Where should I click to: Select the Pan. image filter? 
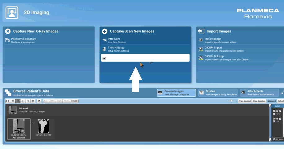[46, 101]
